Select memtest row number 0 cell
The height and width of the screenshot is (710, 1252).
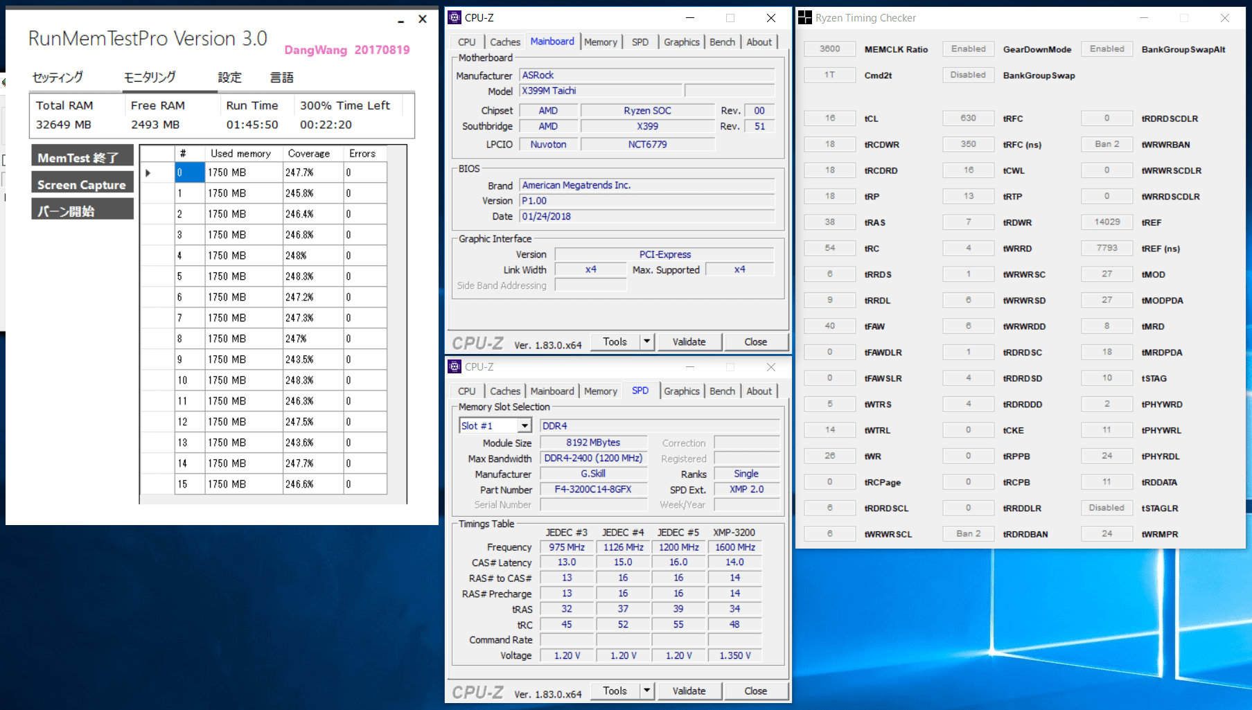pyautogui.click(x=190, y=172)
